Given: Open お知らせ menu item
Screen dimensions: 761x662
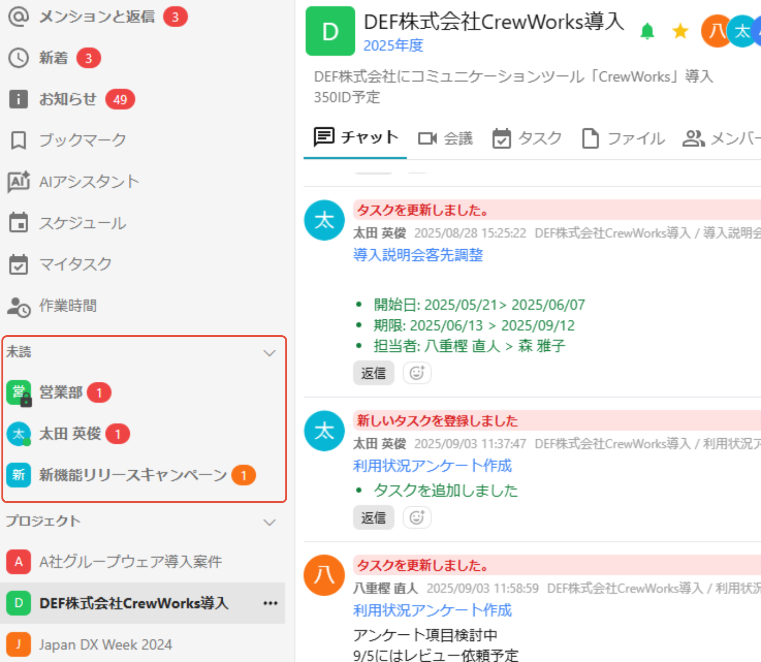Looking at the screenshot, I should (68, 99).
